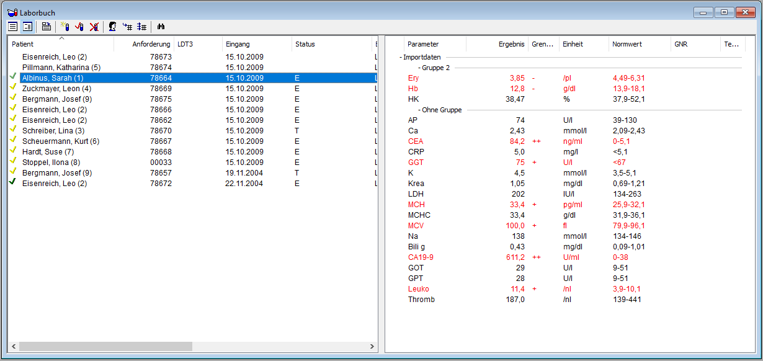Click the triple arrow assign all icon

pyautogui.click(x=142, y=27)
